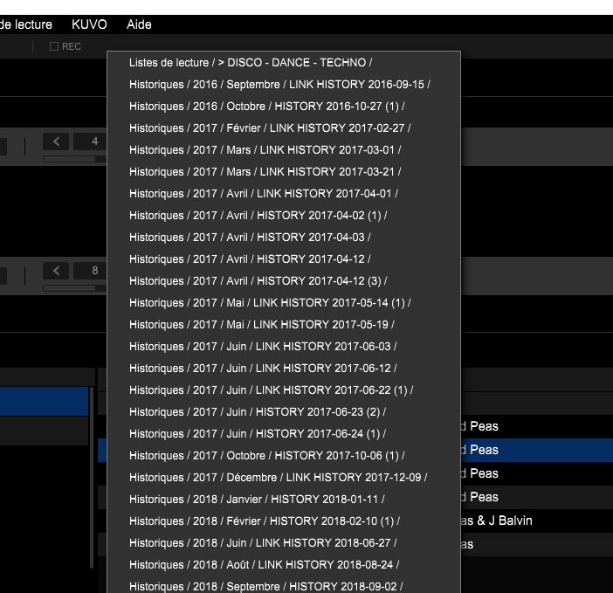Open the Aide menu
This screenshot has height=593, width=613.
[x=139, y=24]
